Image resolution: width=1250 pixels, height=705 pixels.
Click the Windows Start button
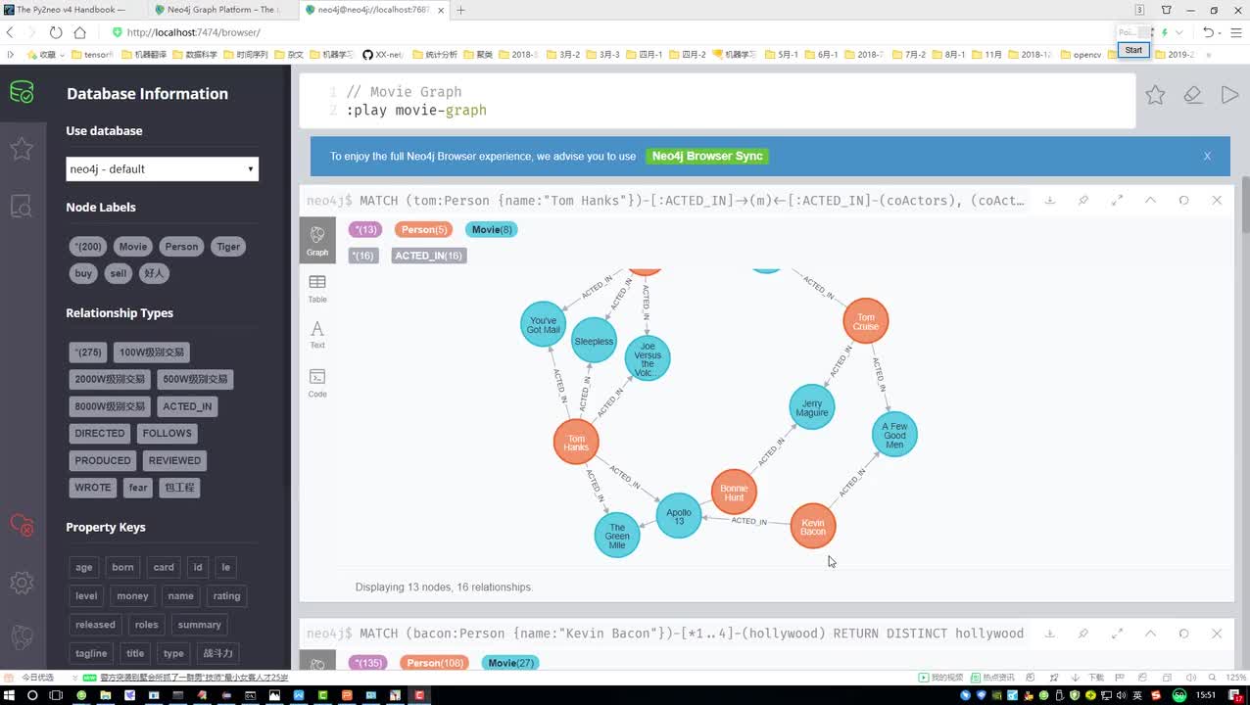(x=10, y=695)
